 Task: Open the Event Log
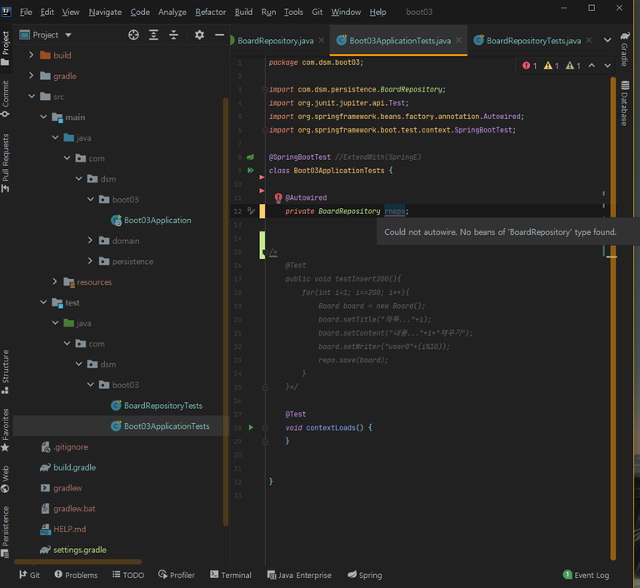tap(586, 575)
